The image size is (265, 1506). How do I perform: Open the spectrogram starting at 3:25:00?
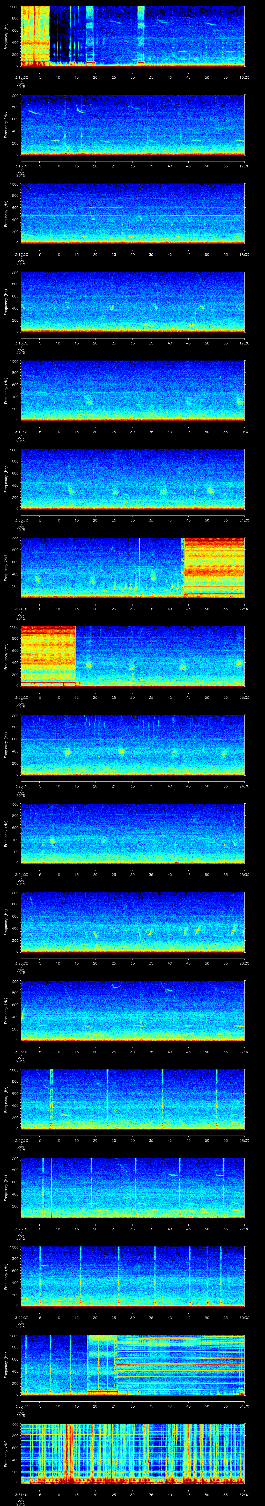[132, 922]
